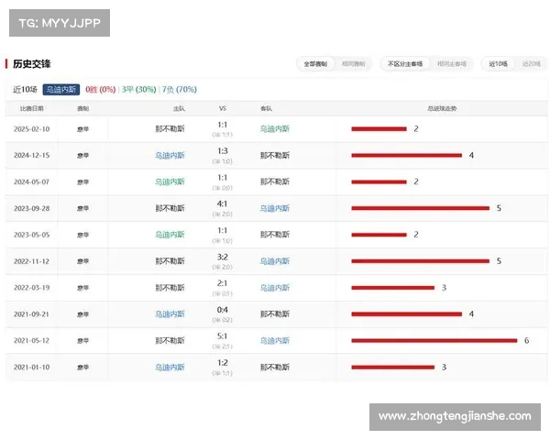Click the 4:1 score on 2023-09-28
Viewport: 550px width, 440px height.
[x=222, y=204]
